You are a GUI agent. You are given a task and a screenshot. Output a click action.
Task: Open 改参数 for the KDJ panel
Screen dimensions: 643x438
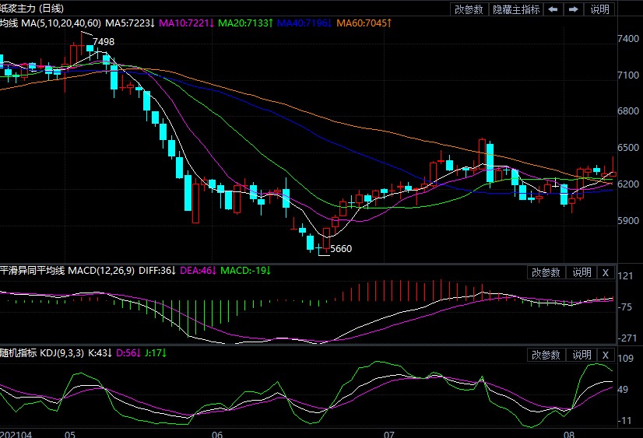pyautogui.click(x=546, y=355)
